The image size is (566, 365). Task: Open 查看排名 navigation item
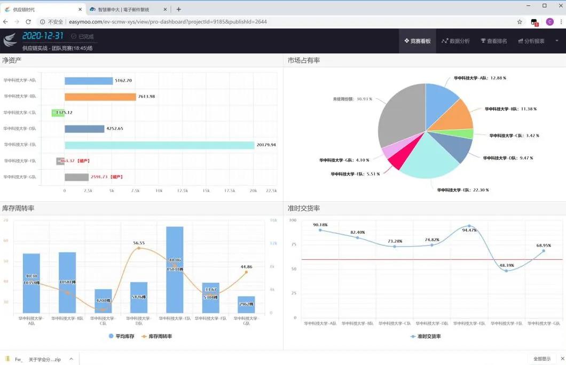pyautogui.click(x=493, y=41)
